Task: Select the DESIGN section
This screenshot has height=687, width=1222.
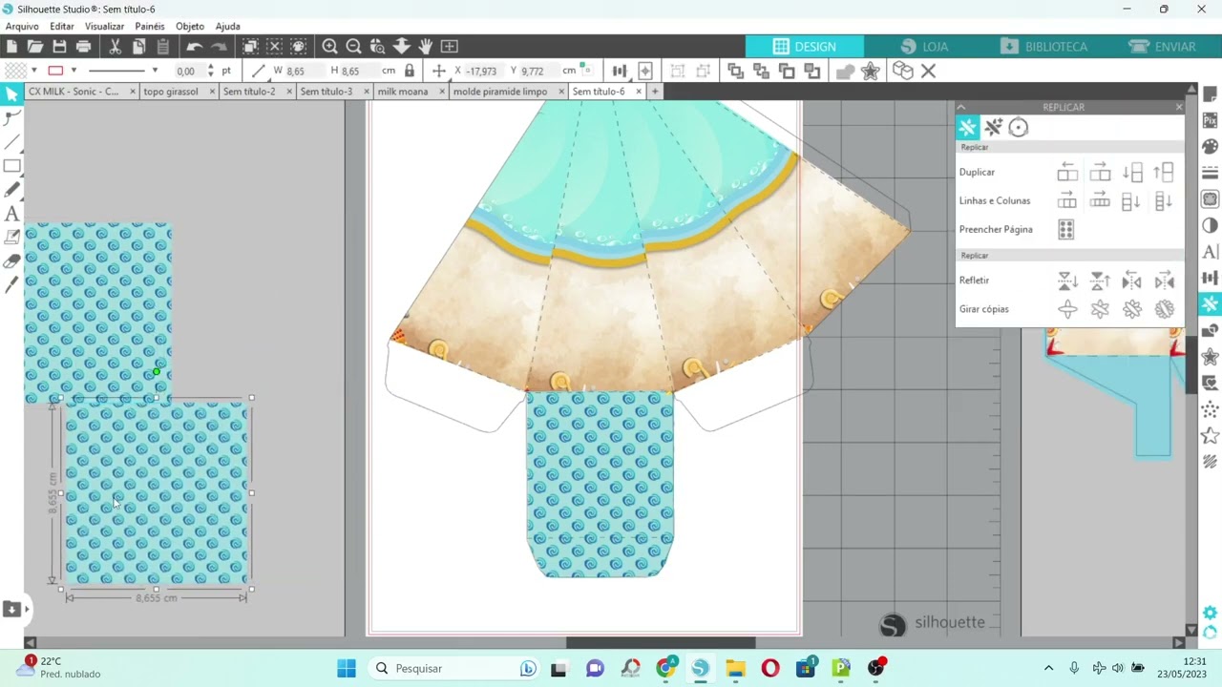Action: click(x=805, y=46)
